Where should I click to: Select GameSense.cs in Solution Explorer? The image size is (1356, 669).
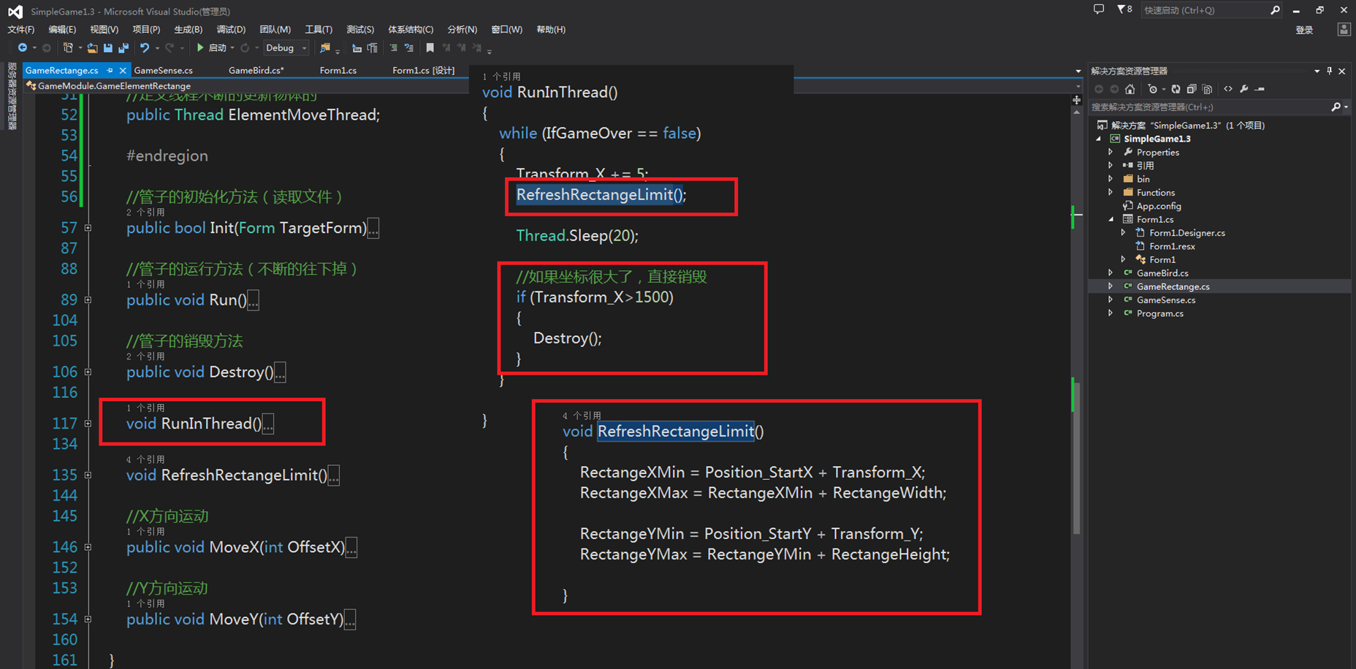point(1166,300)
